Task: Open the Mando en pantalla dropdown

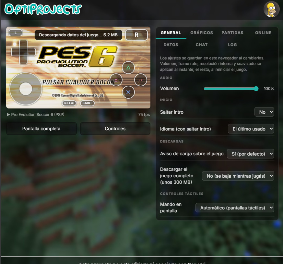Action: click(x=235, y=207)
